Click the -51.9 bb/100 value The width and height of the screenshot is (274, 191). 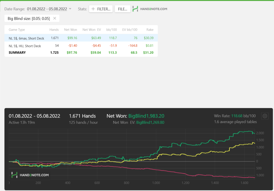pos(113,46)
